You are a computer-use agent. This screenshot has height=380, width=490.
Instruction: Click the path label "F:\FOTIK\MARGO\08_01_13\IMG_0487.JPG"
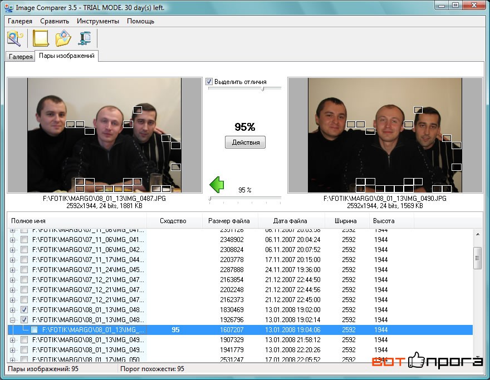click(104, 198)
